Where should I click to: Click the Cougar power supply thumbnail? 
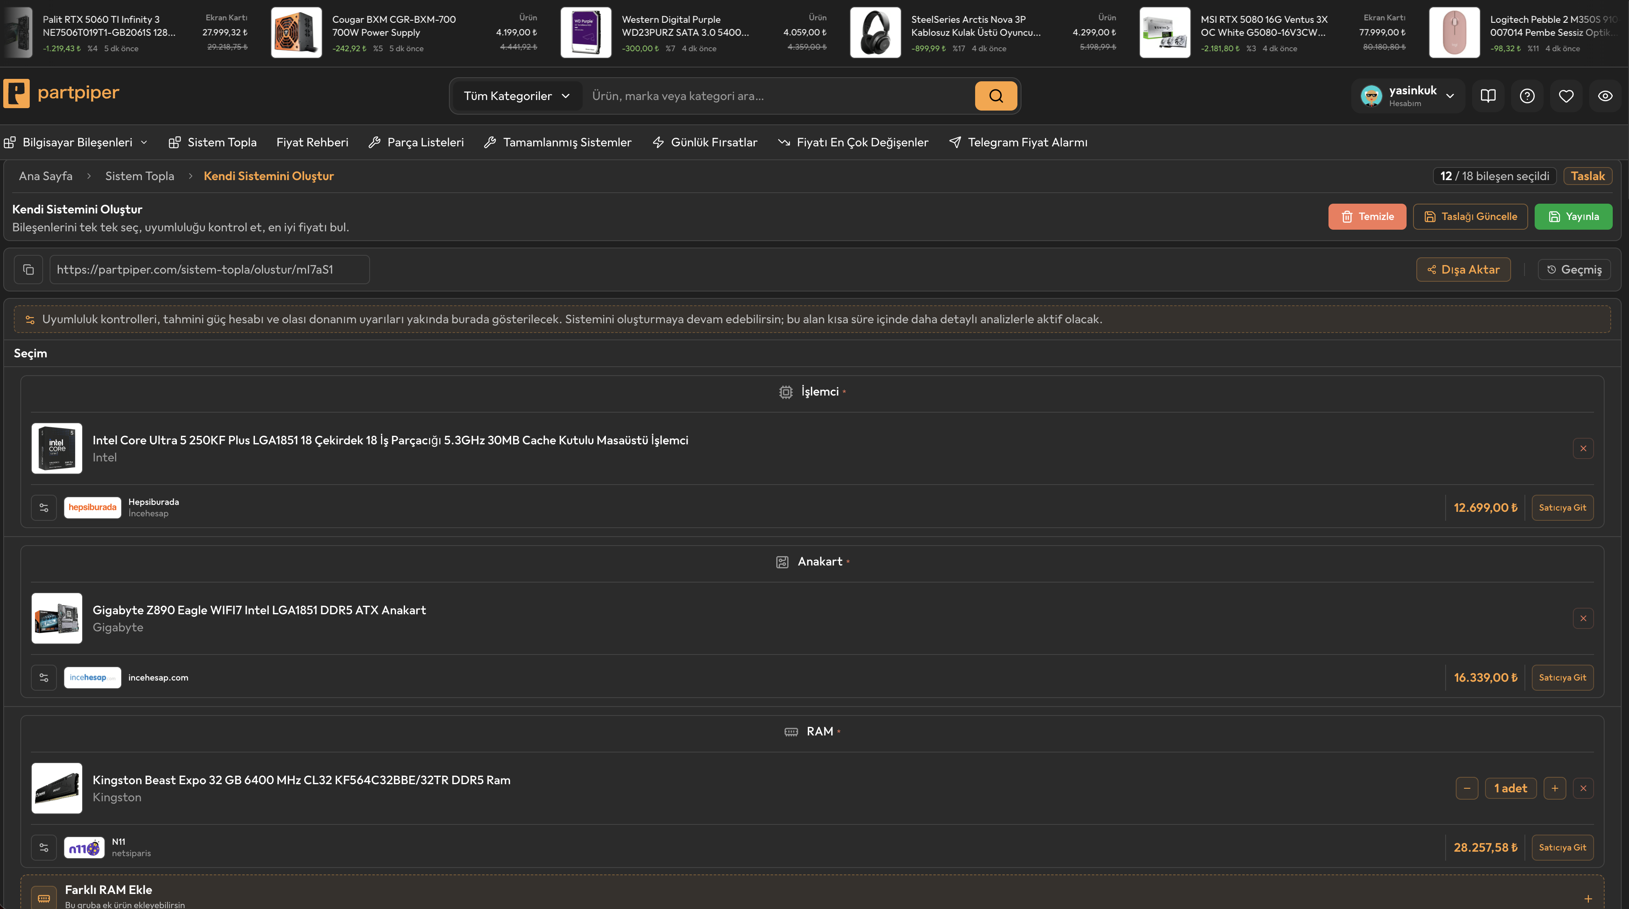[x=296, y=33]
